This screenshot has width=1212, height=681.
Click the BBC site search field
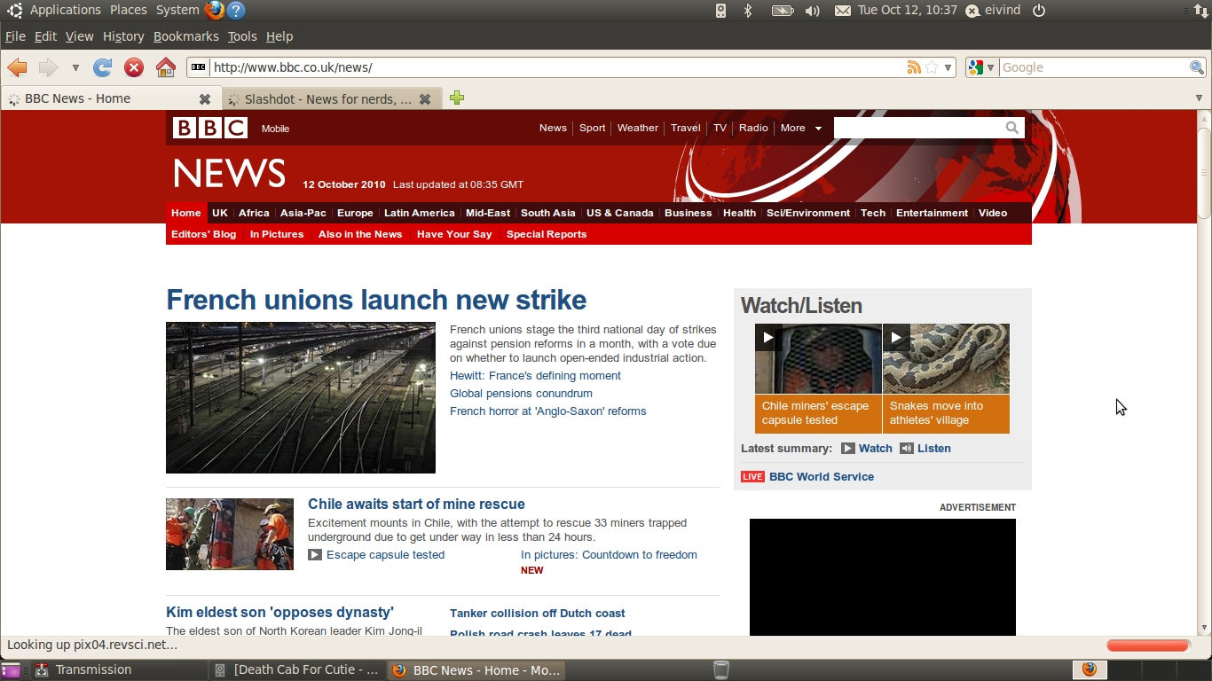pyautogui.click(x=917, y=128)
